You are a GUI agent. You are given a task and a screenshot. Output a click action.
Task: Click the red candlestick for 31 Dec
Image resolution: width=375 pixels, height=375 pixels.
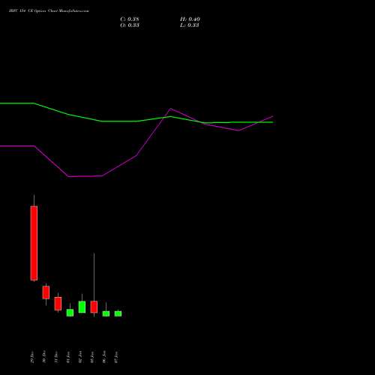[58, 304]
